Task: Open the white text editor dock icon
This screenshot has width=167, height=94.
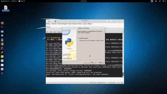Action: pos(2,65)
